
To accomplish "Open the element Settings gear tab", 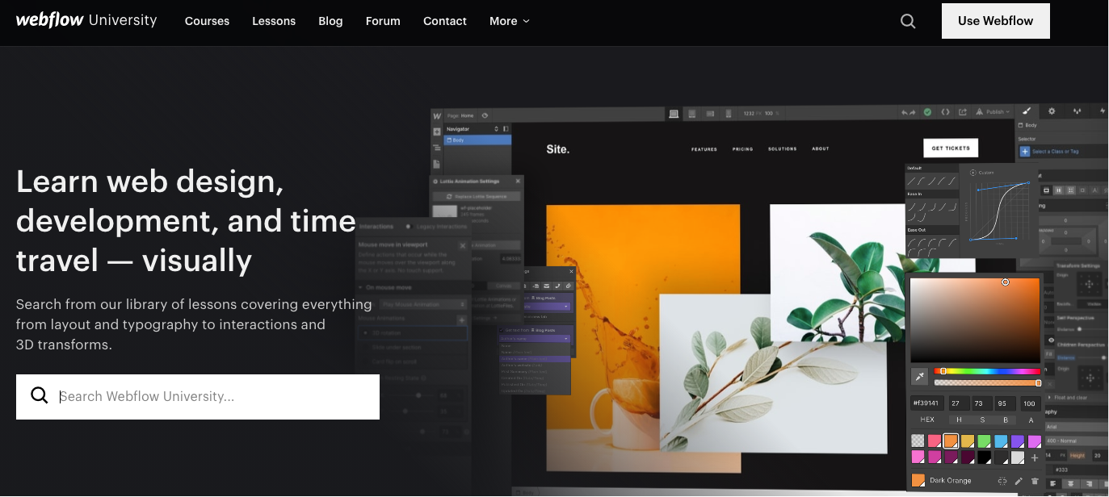I will (1052, 111).
